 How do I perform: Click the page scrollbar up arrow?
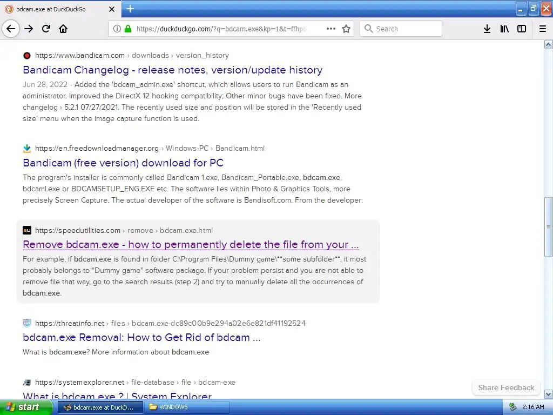[548, 44]
